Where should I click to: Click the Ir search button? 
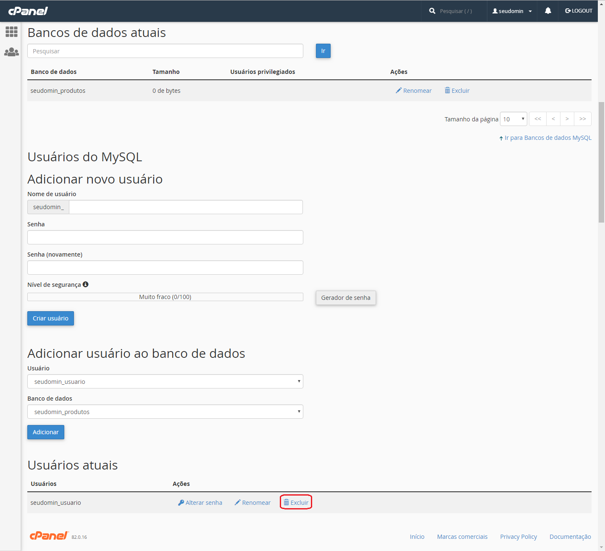323,51
